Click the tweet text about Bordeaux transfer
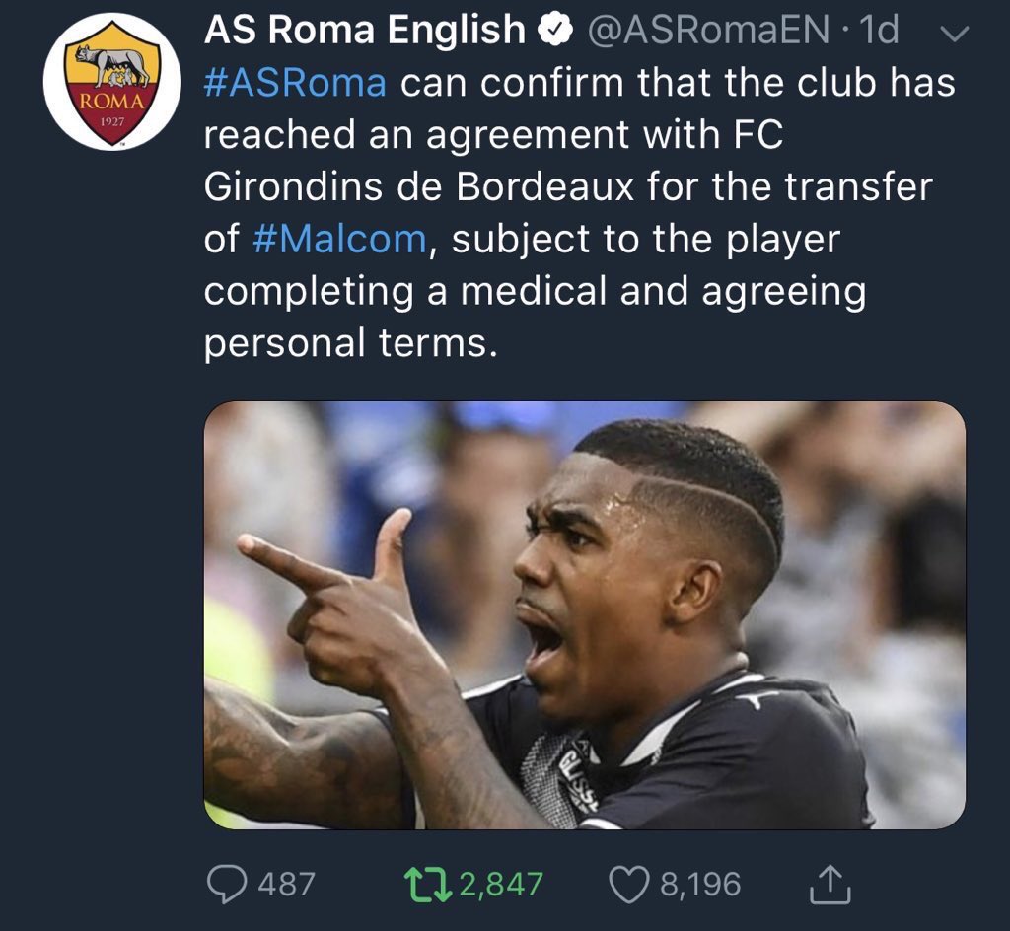This screenshot has width=1010, height=931. 580,212
